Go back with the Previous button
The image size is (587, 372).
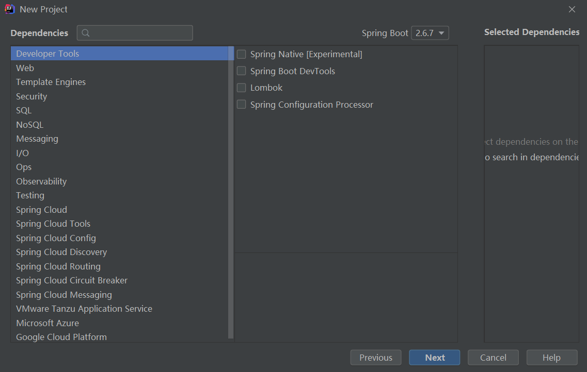pos(376,358)
